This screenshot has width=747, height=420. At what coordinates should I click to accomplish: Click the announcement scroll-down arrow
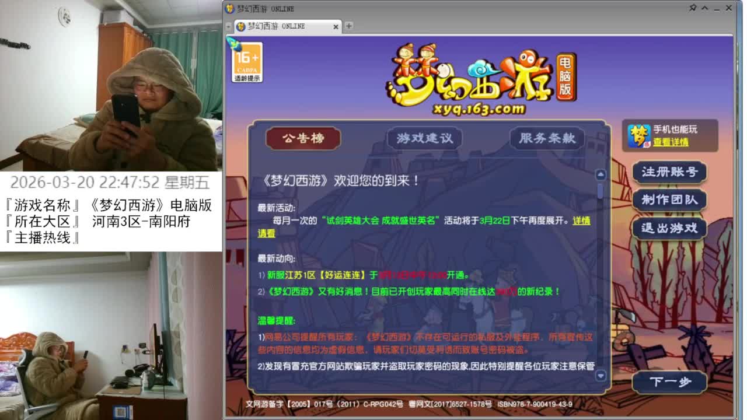click(601, 376)
